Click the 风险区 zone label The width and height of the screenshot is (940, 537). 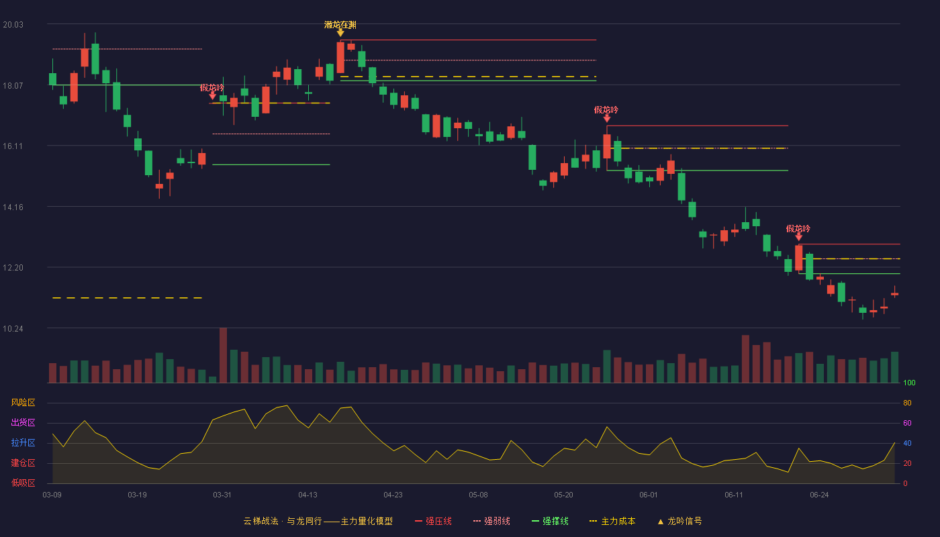[23, 403]
